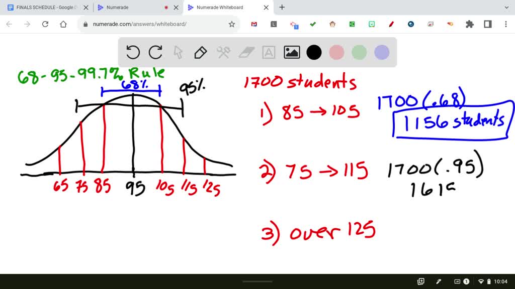This screenshot has width=515, height=289.
Task: Click the new tab plus button
Action: 282,7
